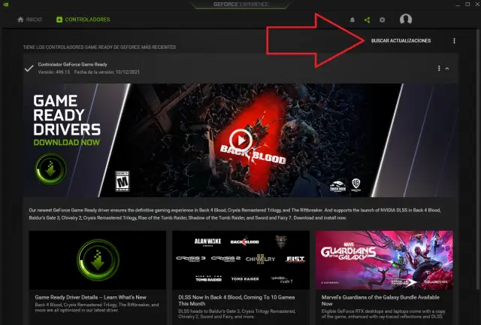
Task: Open the user account avatar
Action: 406,20
